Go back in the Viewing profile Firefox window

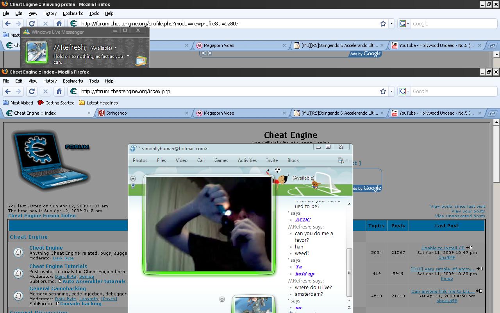click(8, 23)
